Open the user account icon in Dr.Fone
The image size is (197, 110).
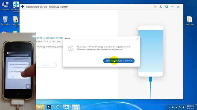161,7
